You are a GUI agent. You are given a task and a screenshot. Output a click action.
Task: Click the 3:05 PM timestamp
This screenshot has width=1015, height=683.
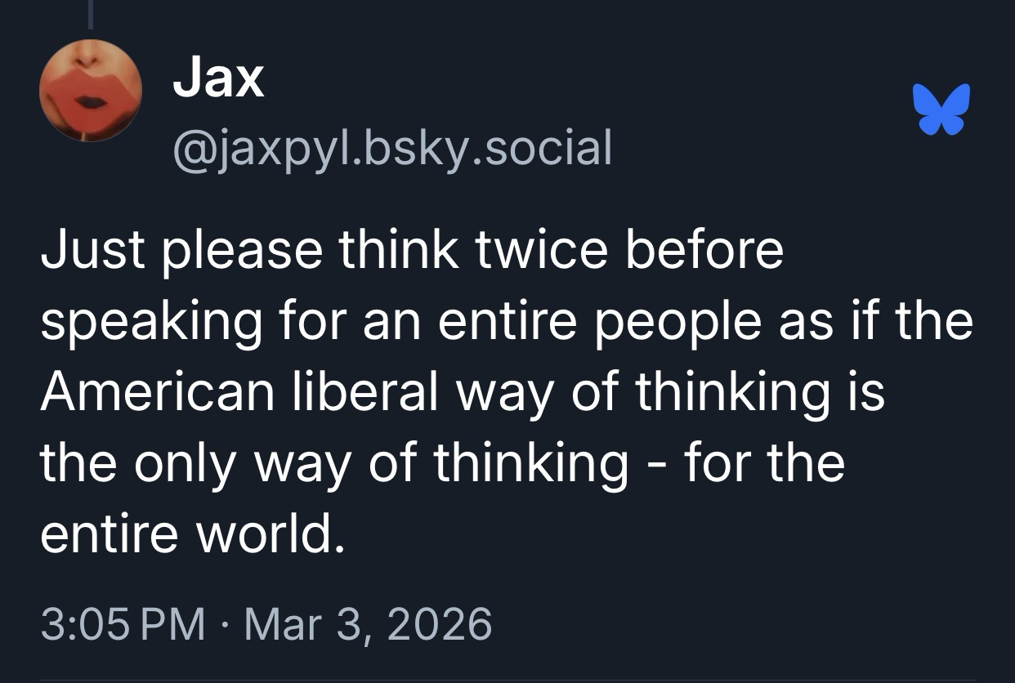[122, 623]
